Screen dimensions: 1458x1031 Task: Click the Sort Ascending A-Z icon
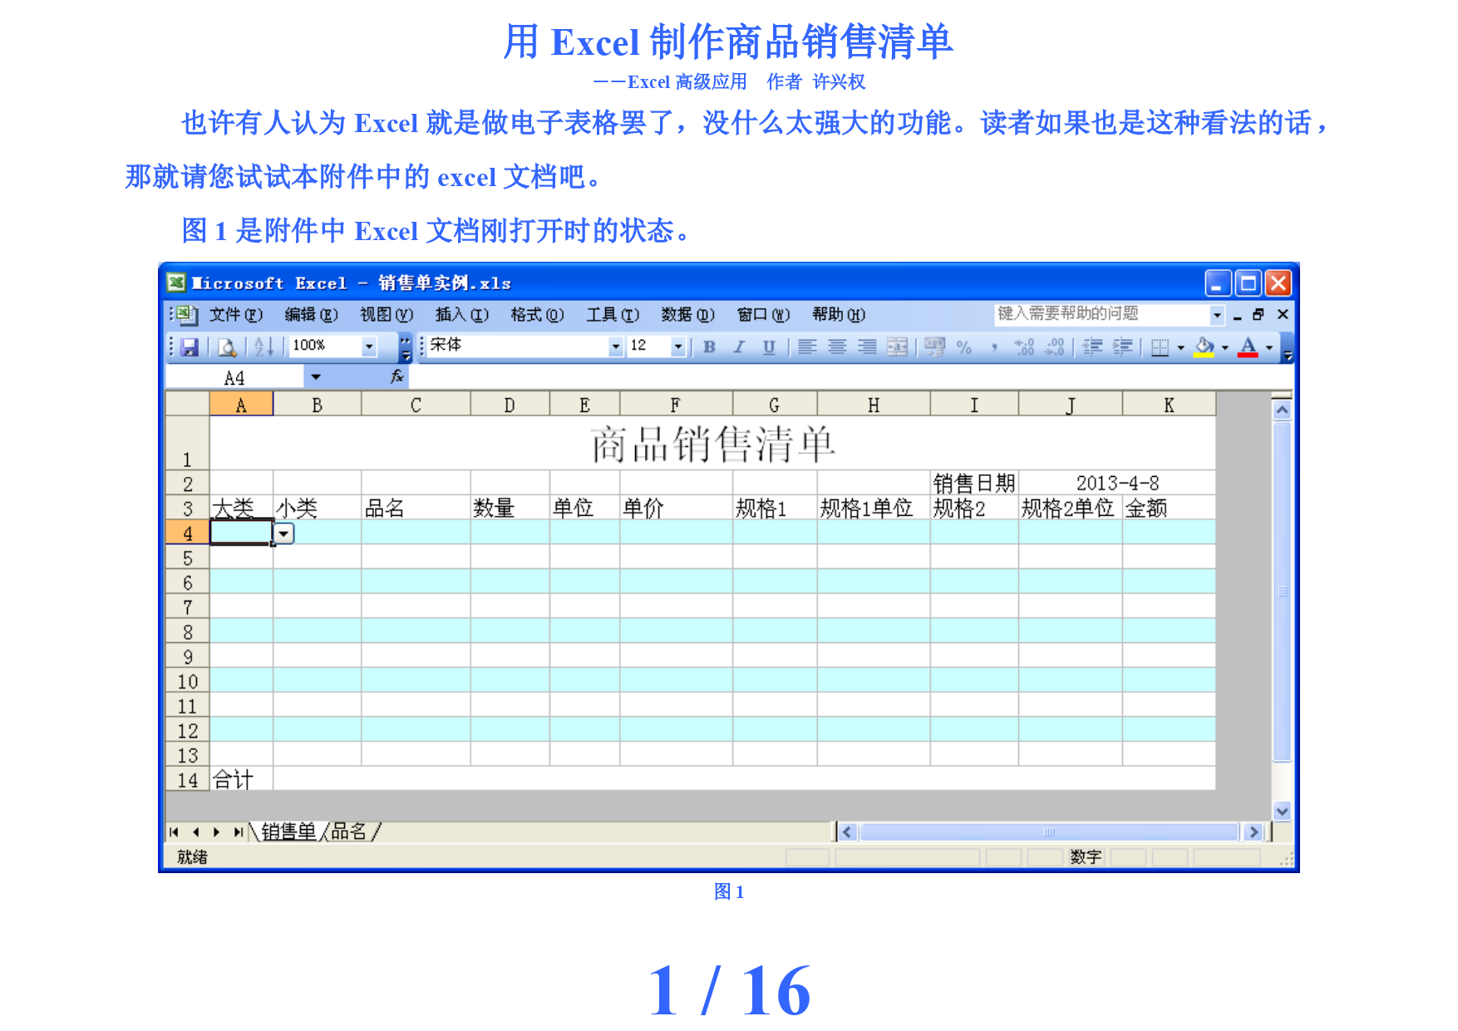pos(264,346)
